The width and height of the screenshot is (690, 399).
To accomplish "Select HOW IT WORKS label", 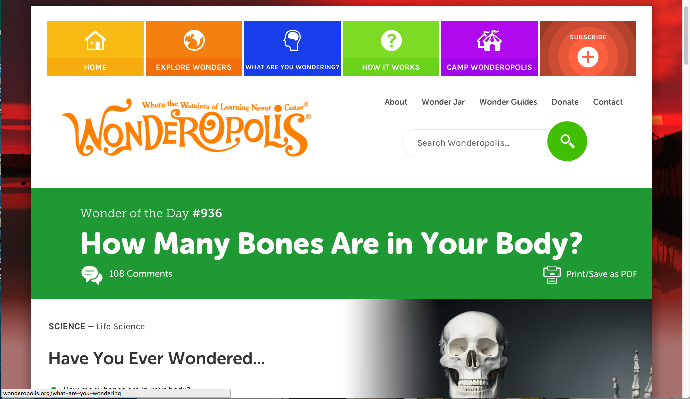I will pyautogui.click(x=391, y=67).
